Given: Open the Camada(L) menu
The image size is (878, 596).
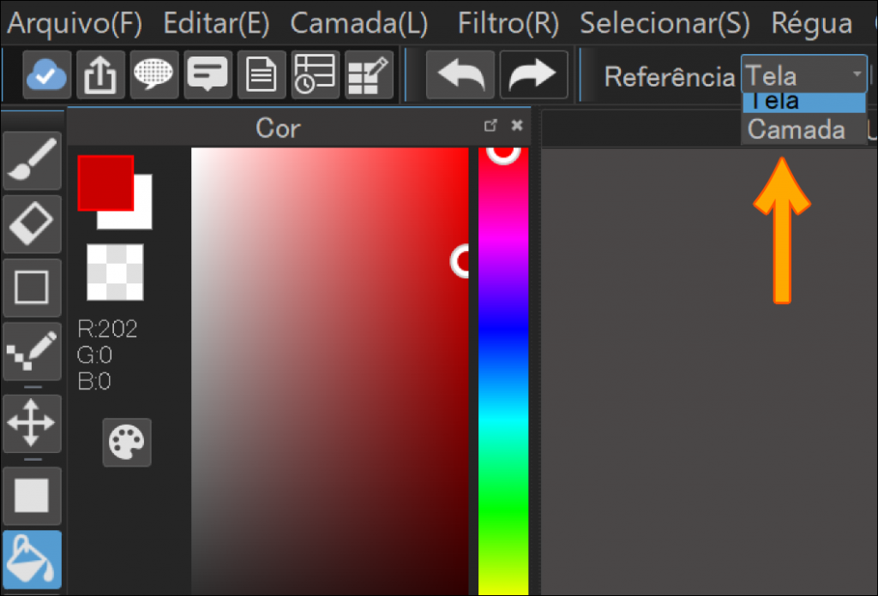Looking at the screenshot, I should click(x=359, y=22).
